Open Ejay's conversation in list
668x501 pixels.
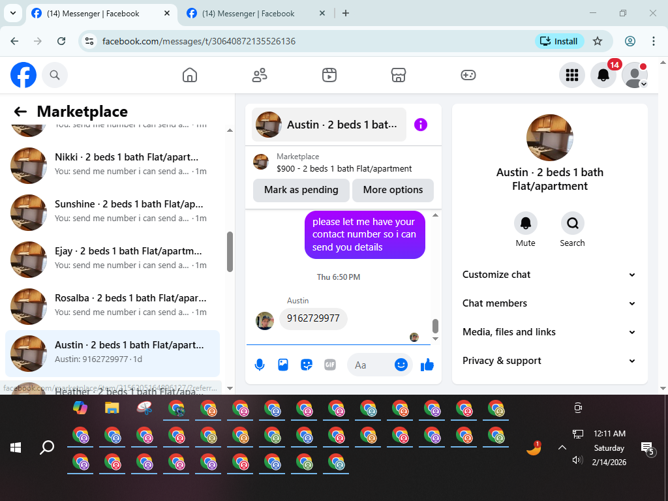point(112,259)
